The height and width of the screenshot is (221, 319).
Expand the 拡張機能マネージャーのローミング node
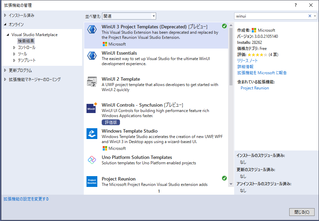(5, 79)
